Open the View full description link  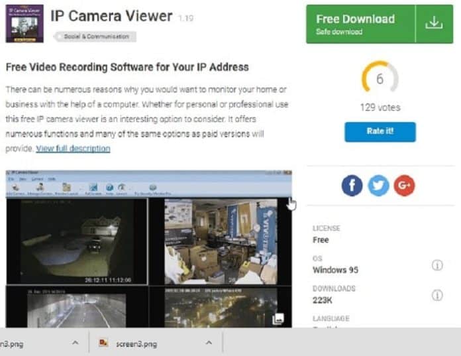click(74, 148)
